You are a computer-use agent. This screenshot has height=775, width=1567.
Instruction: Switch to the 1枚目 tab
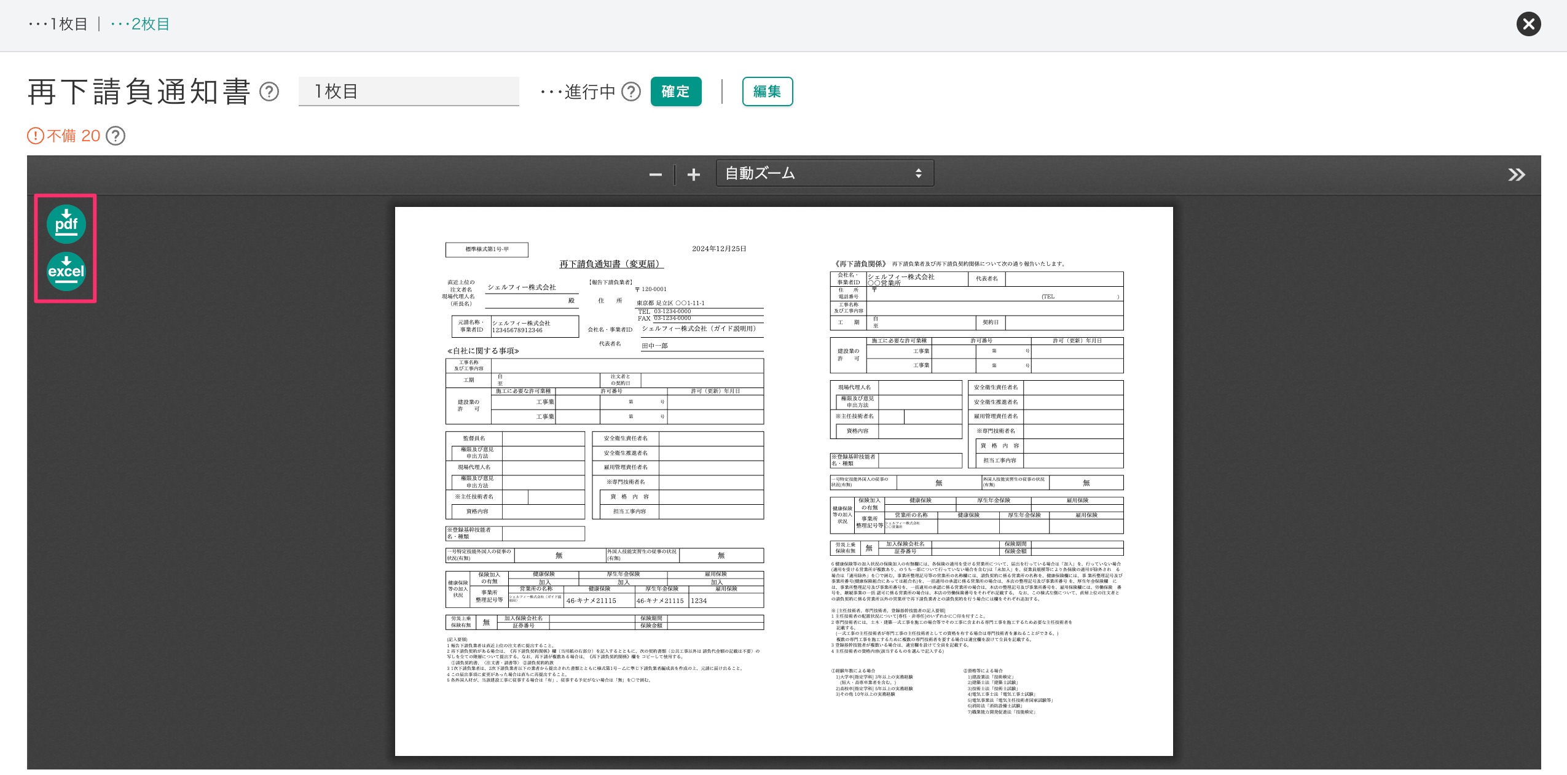coord(58,24)
